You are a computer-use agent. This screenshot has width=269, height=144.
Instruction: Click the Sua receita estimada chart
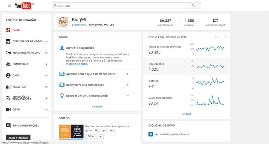coord(210,100)
